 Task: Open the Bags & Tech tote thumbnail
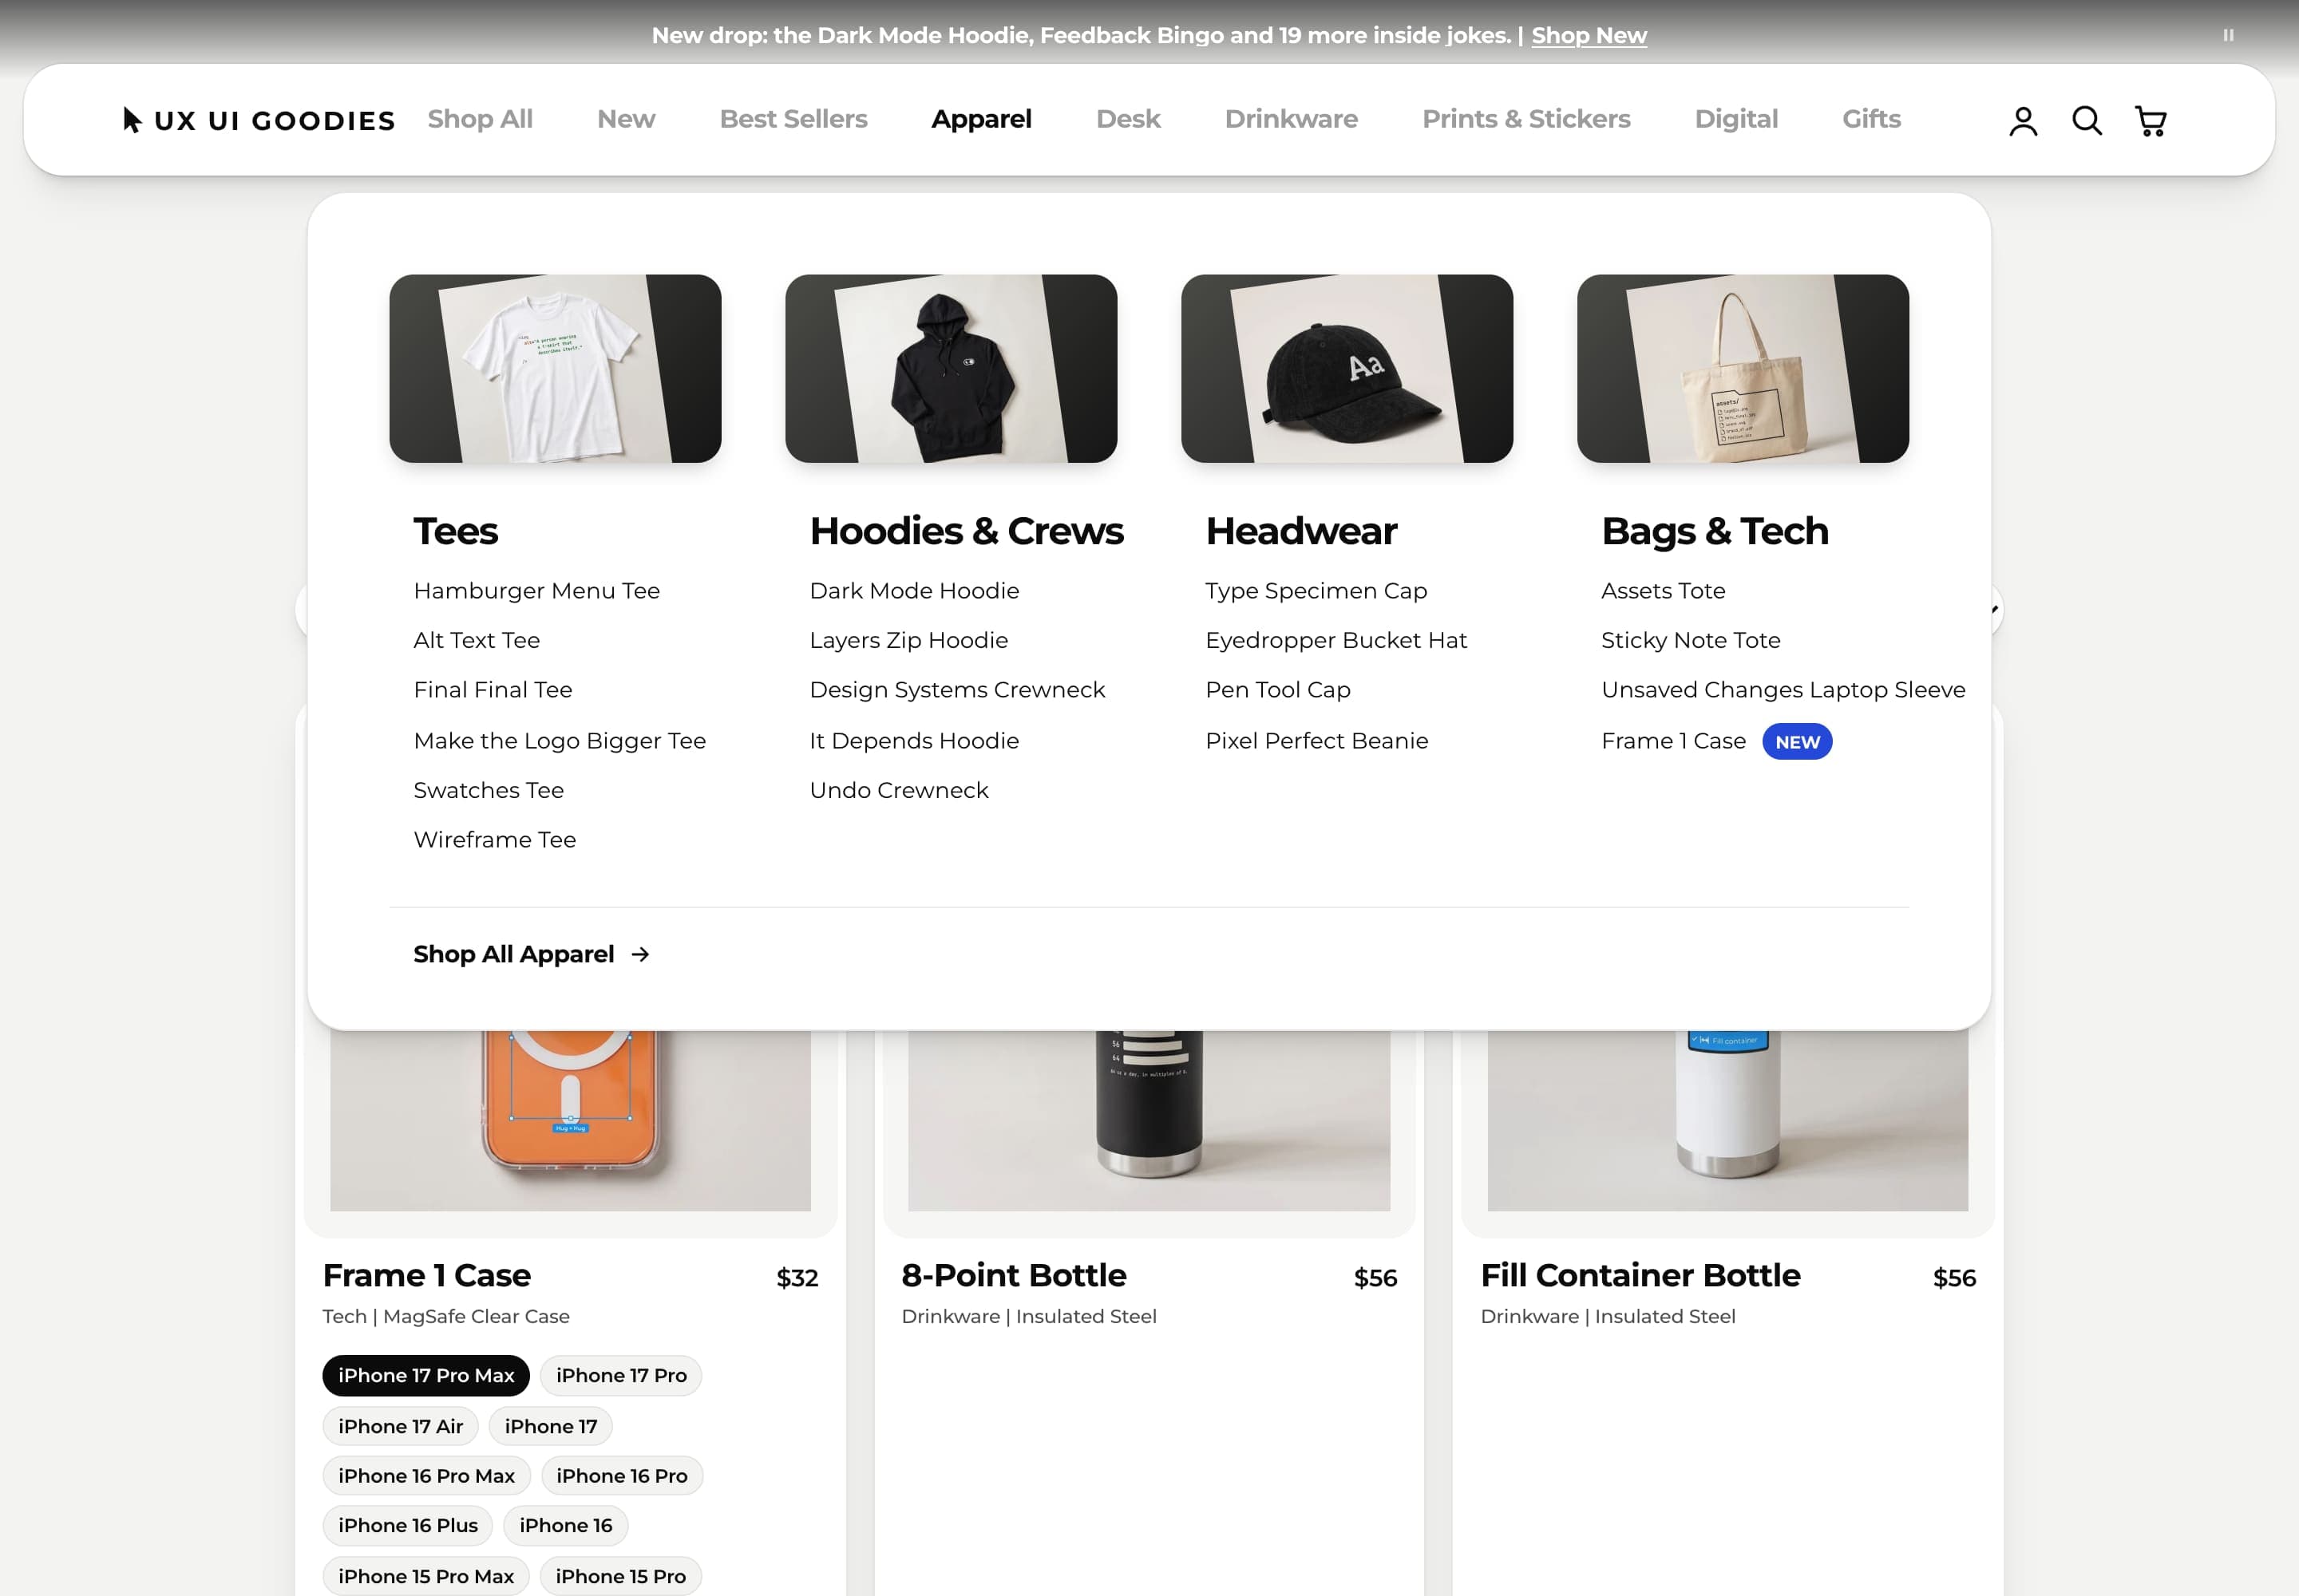click(1743, 368)
